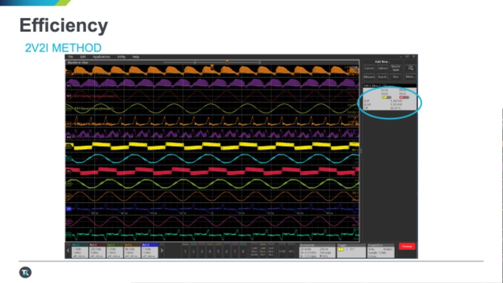Viewport: 503px width, 283px height.
Task: Open the teal Ref 2 badge
Action: 80,250
